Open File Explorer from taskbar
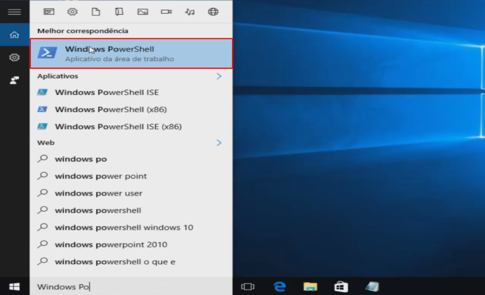The height and width of the screenshot is (295, 485). pos(310,286)
